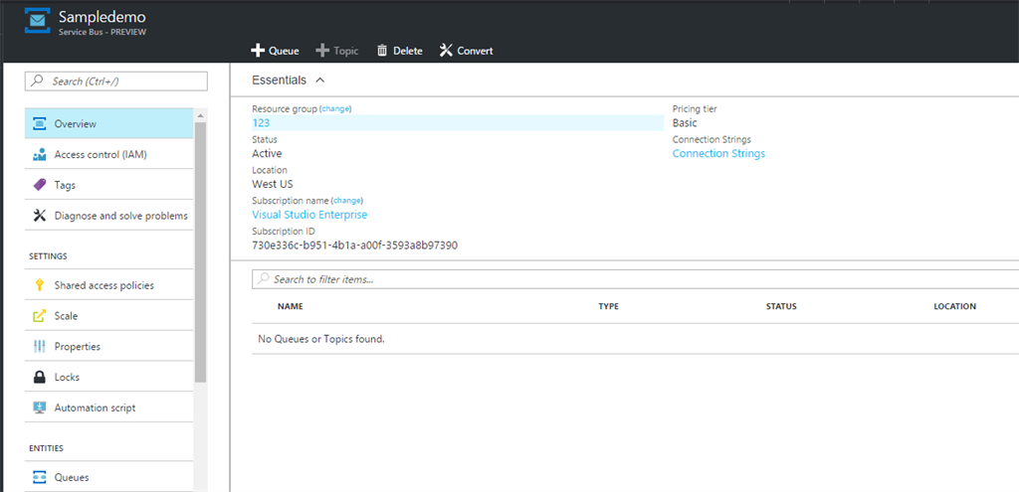Click the Queue toolbar label

pyautogui.click(x=284, y=52)
